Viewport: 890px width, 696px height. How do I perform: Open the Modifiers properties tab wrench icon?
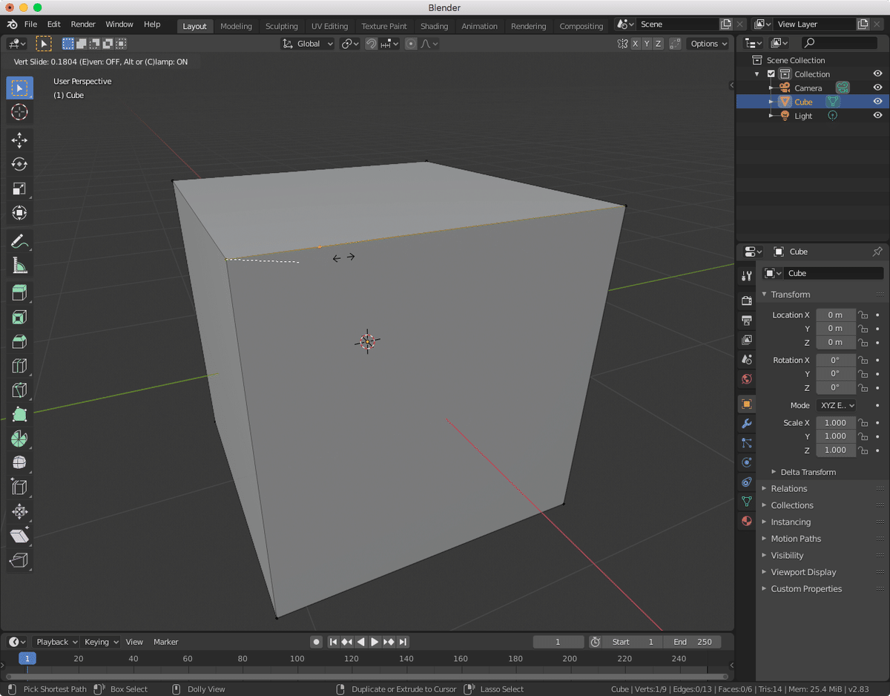tap(747, 424)
